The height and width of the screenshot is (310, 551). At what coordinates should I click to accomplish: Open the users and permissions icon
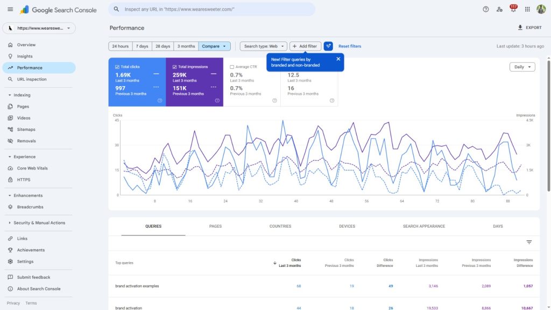click(499, 9)
